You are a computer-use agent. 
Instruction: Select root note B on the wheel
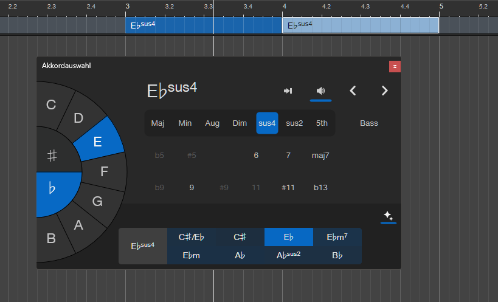[x=51, y=238]
